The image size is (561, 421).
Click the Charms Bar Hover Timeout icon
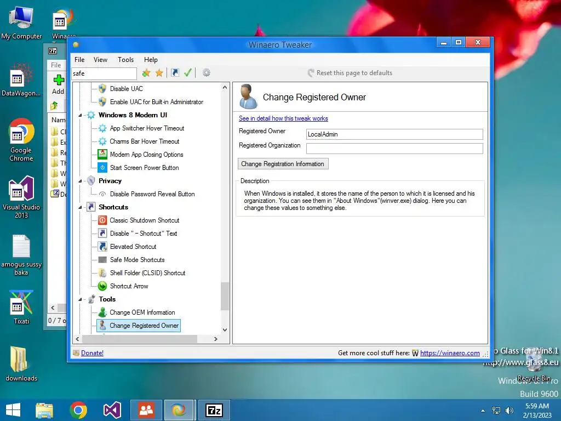pos(102,141)
